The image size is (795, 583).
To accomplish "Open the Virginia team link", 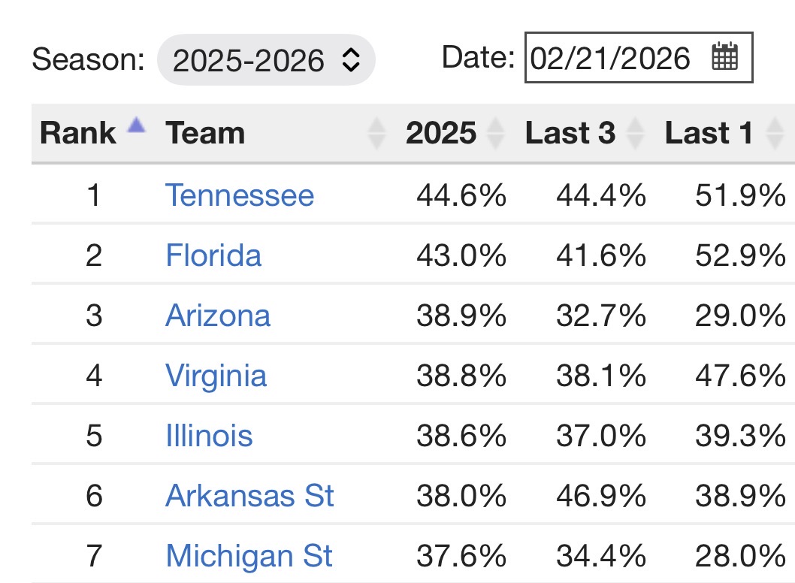I will [x=216, y=376].
